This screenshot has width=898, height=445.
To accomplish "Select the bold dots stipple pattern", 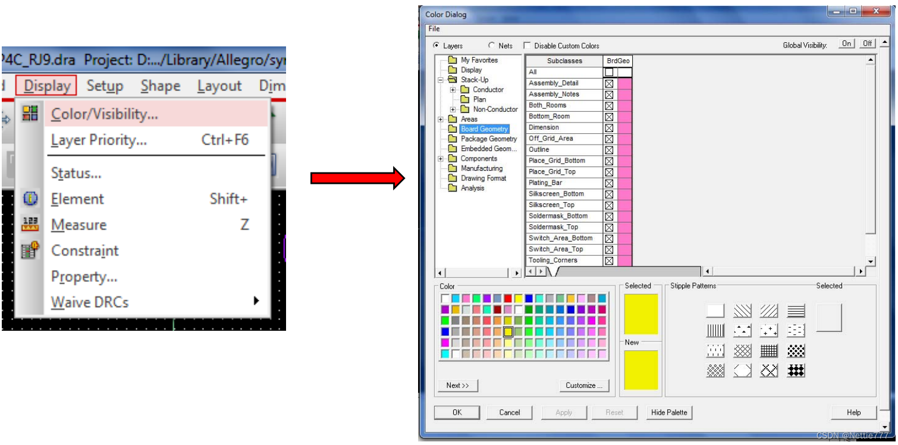I will (x=796, y=350).
